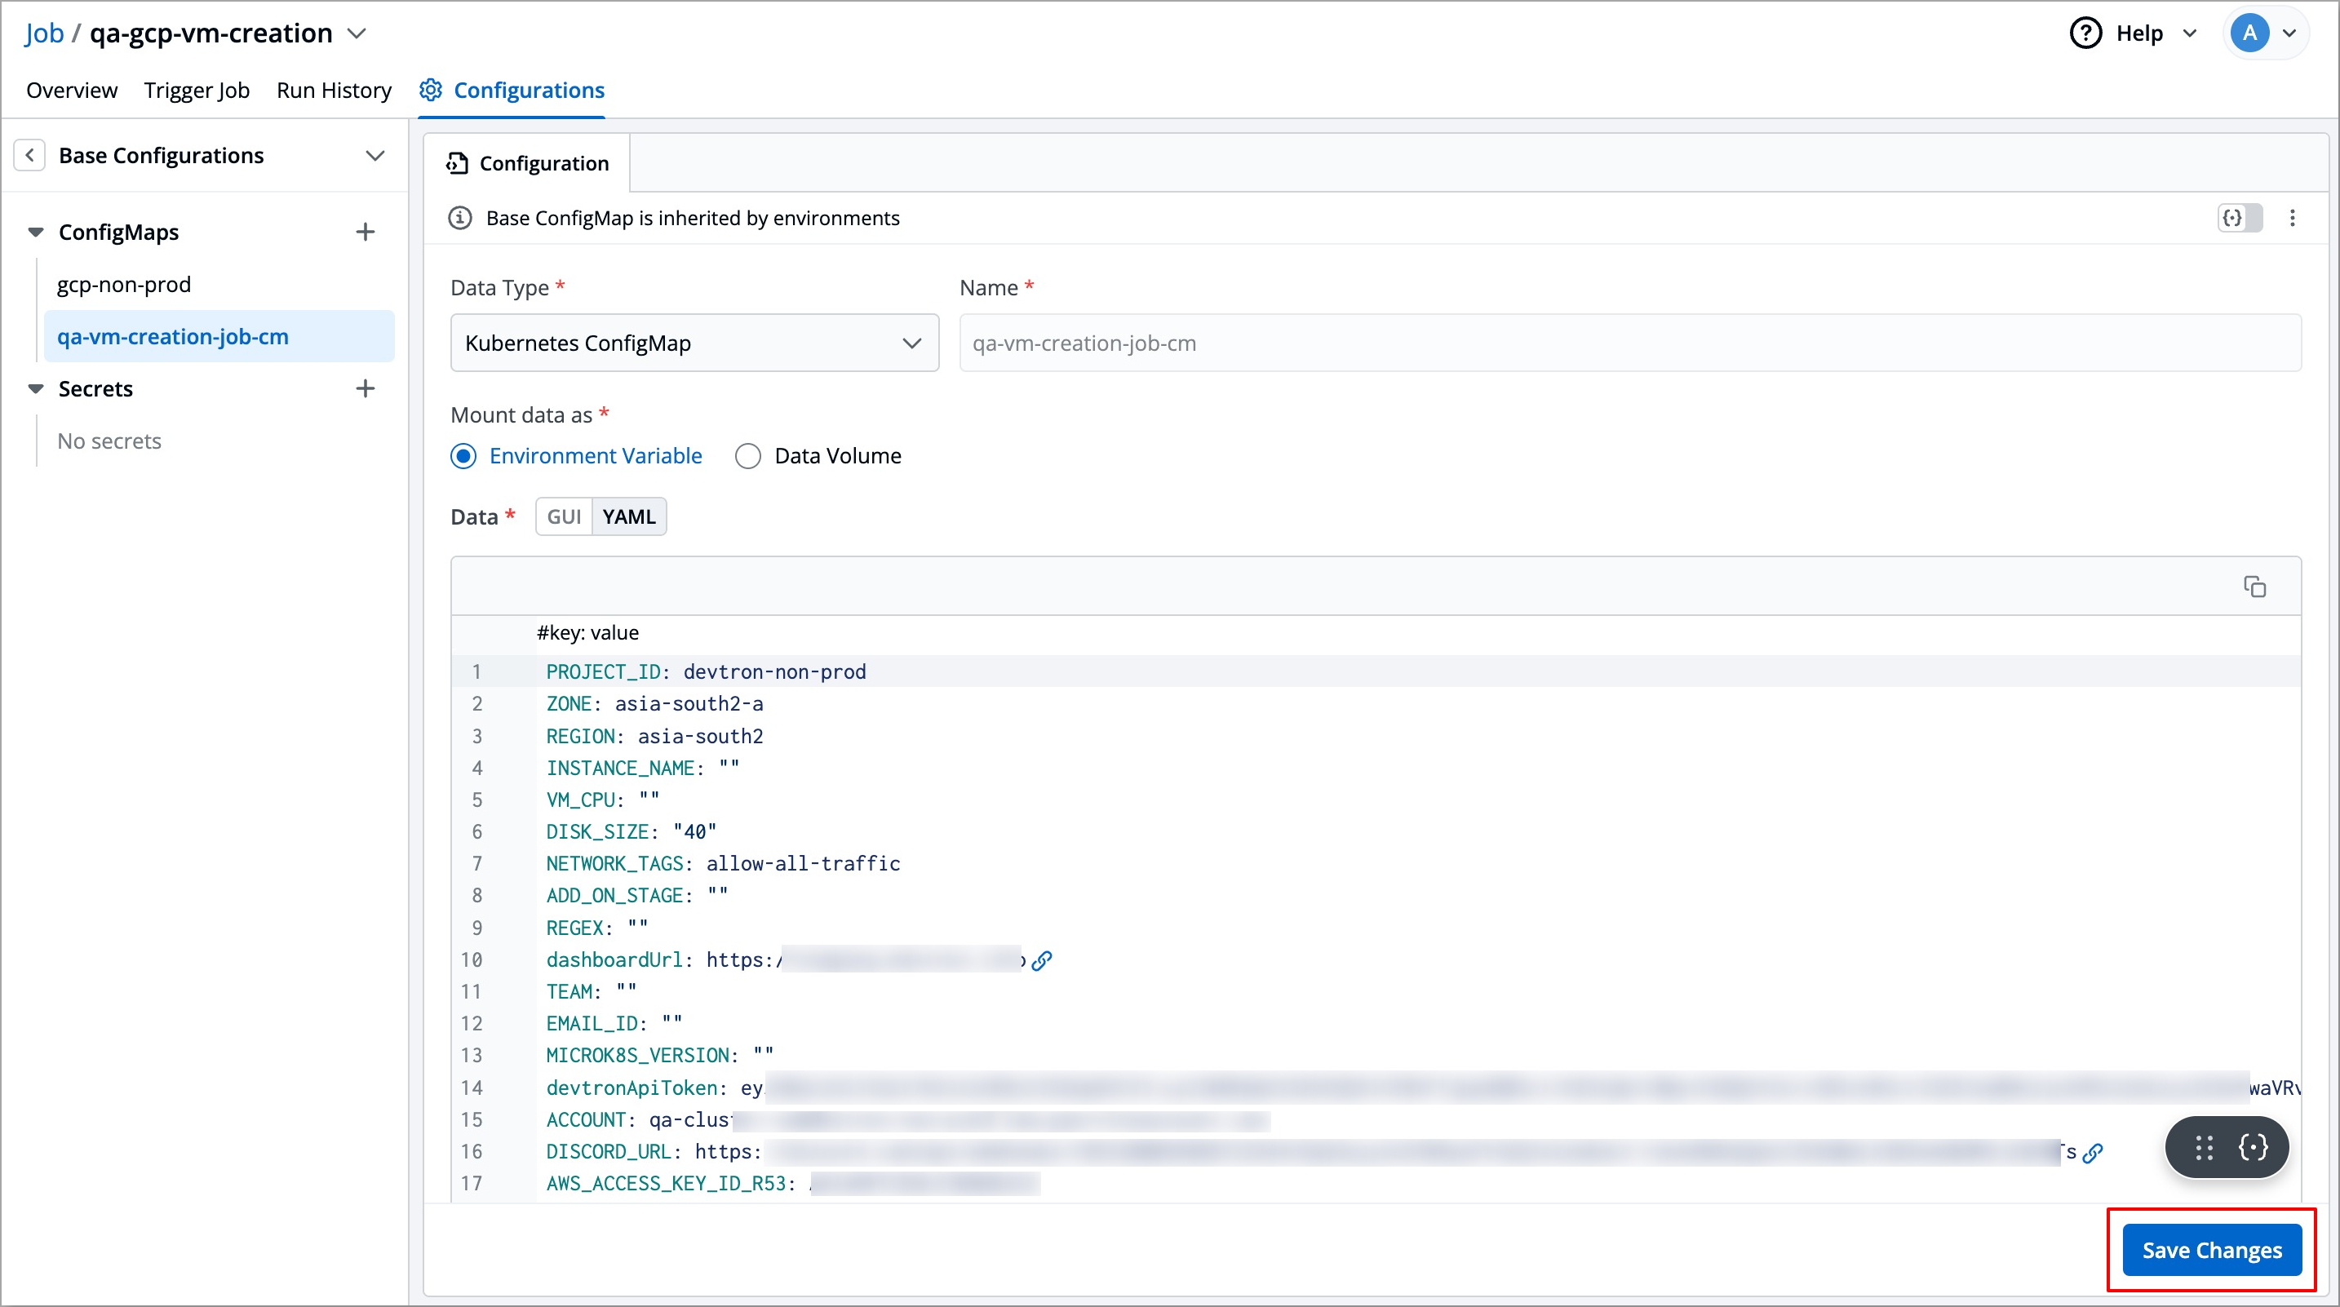Go to the Trigger Job tab
The image size is (2340, 1307).
click(196, 90)
